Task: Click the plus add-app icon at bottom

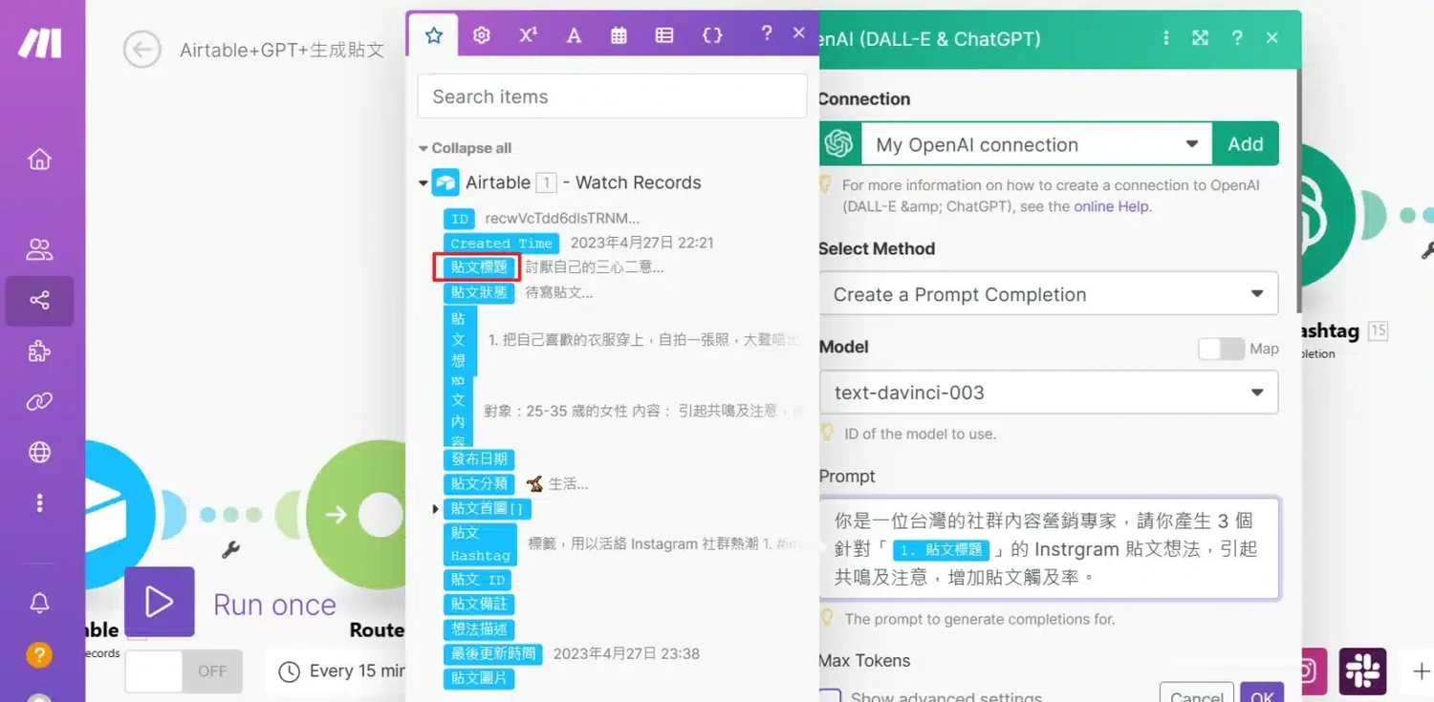Action: (1421, 671)
